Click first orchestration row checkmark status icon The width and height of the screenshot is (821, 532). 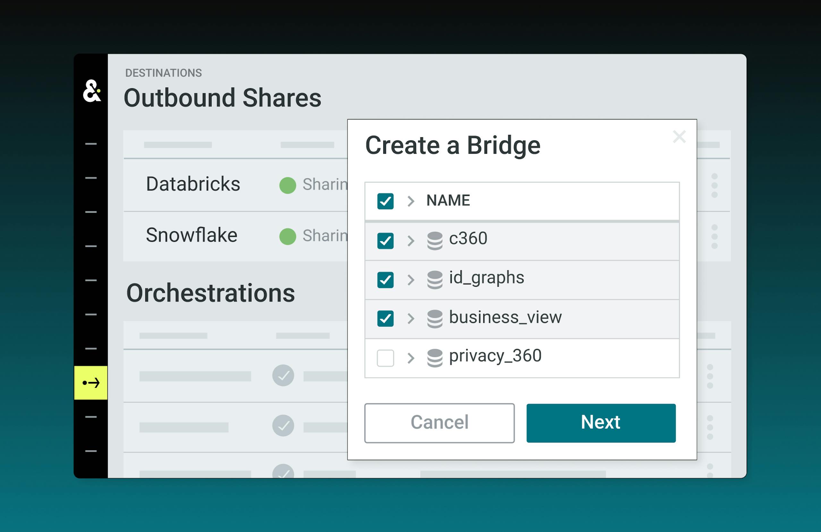283,376
